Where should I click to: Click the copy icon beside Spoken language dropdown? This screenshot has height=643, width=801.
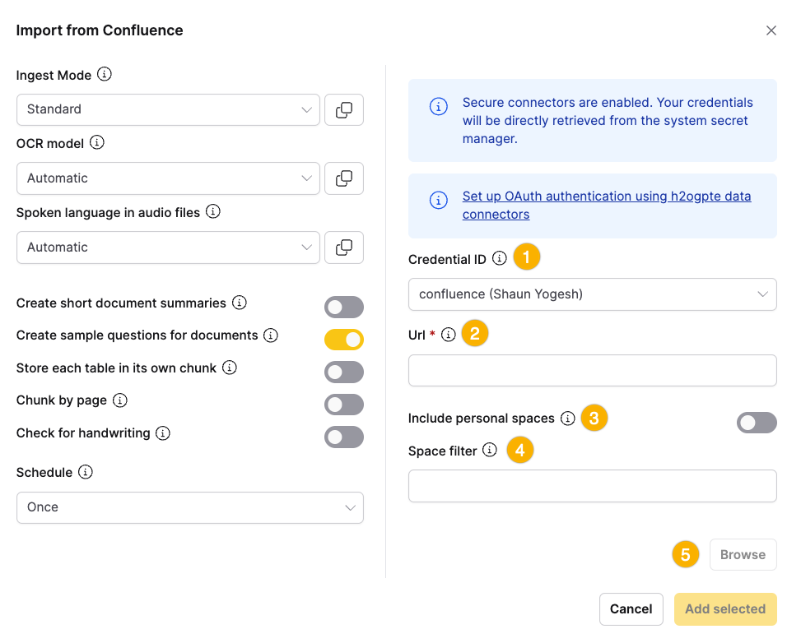coord(344,247)
